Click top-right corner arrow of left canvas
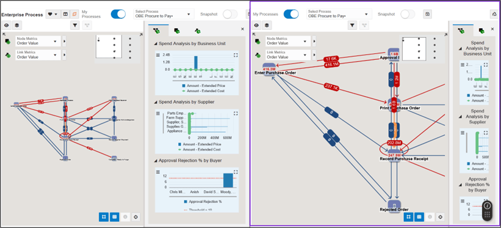The image size is (501, 228). 141,35
